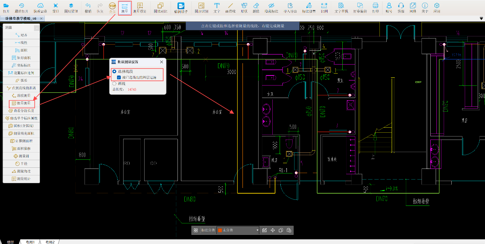This screenshot has width=485, height=244.
Task: Open 文字查找 text search tool
Action: (341, 7)
